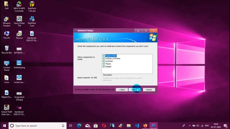The image size is (230, 129).
Task: Switch to SkinPack setup taskbar item
Action: click(153, 126)
